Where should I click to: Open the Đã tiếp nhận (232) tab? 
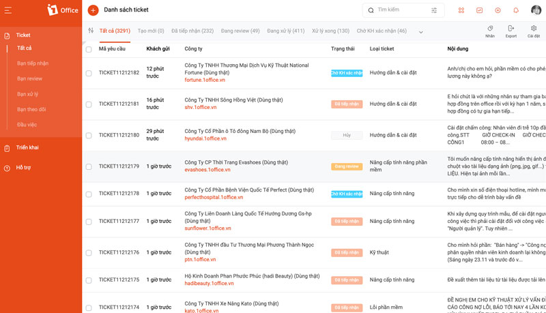click(192, 31)
